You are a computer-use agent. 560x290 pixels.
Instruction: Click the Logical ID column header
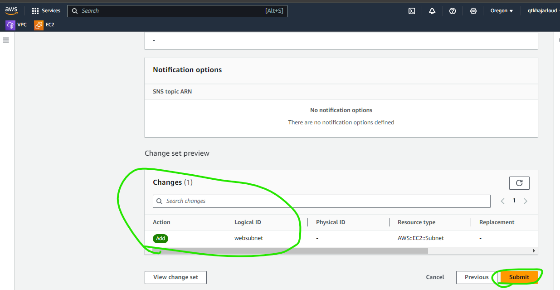coord(248,222)
